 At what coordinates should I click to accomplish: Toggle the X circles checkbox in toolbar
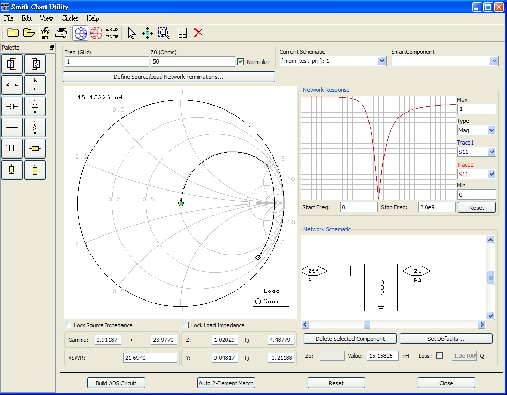pyautogui.click(x=114, y=29)
